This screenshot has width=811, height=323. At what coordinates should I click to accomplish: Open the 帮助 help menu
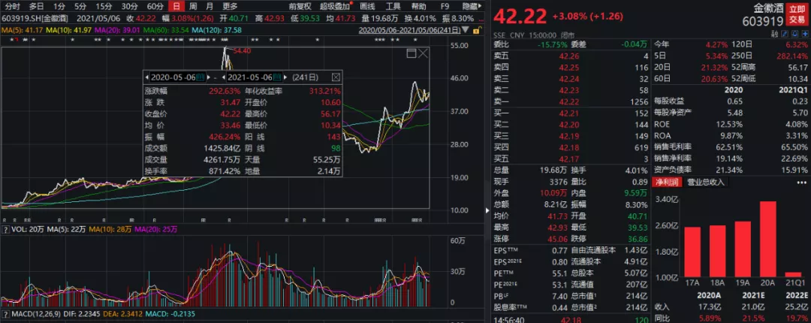point(419,7)
